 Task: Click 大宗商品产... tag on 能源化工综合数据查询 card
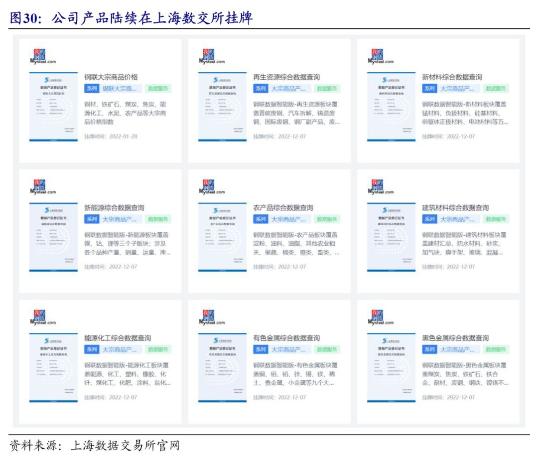click(x=120, y=349)
